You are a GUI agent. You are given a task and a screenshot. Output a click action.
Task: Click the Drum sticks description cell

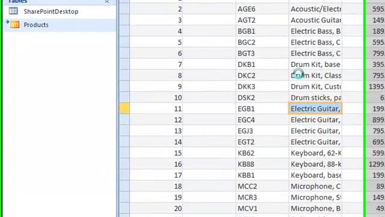click(x=315, y=98)
